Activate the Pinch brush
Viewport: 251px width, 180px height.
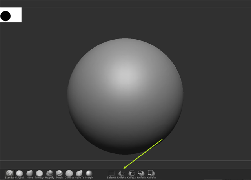click(59, 175)
